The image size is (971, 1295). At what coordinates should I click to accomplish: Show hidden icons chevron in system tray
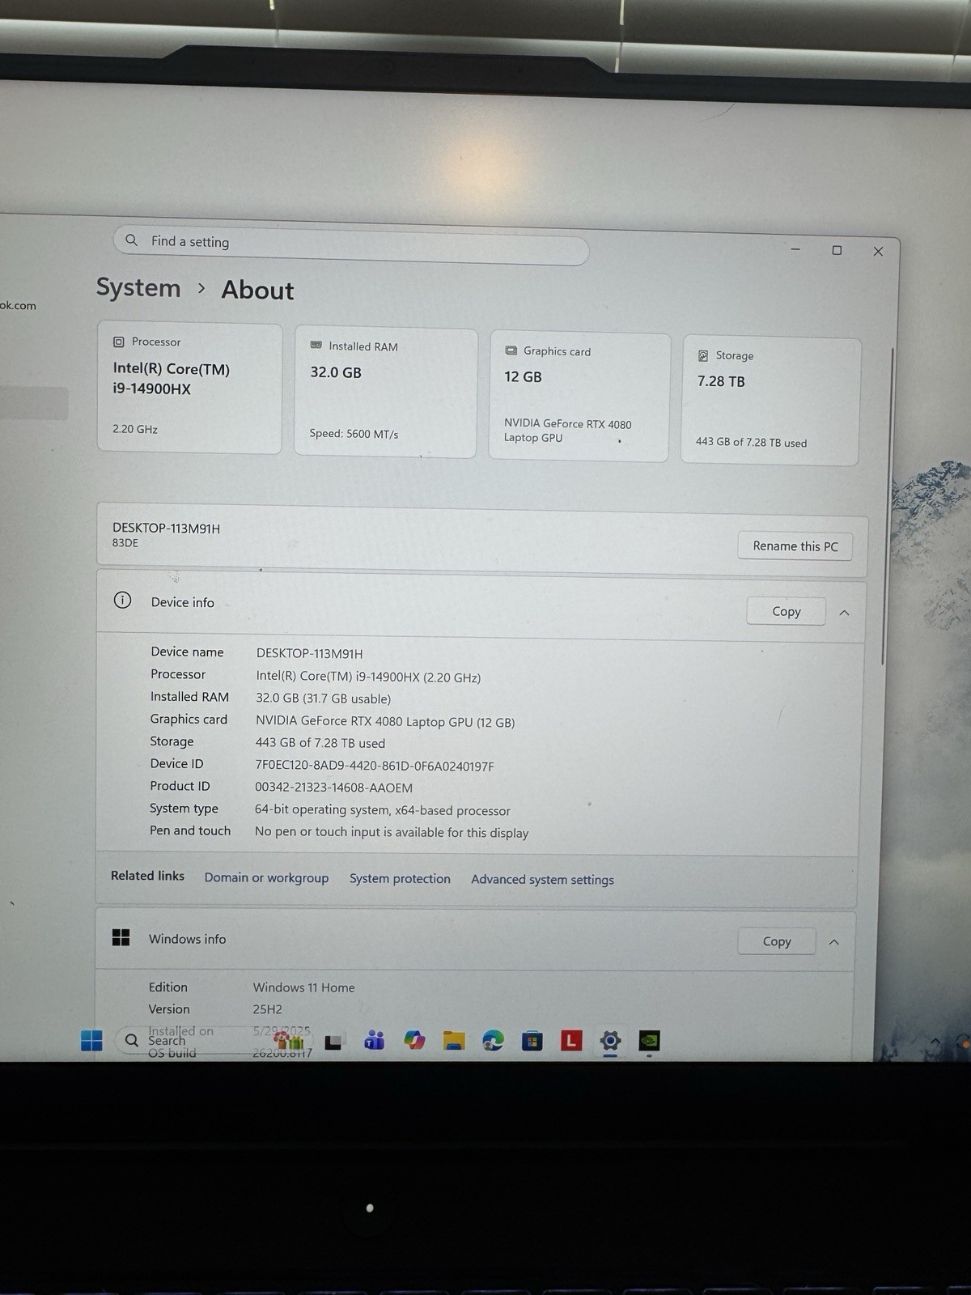click(935, 1041)
